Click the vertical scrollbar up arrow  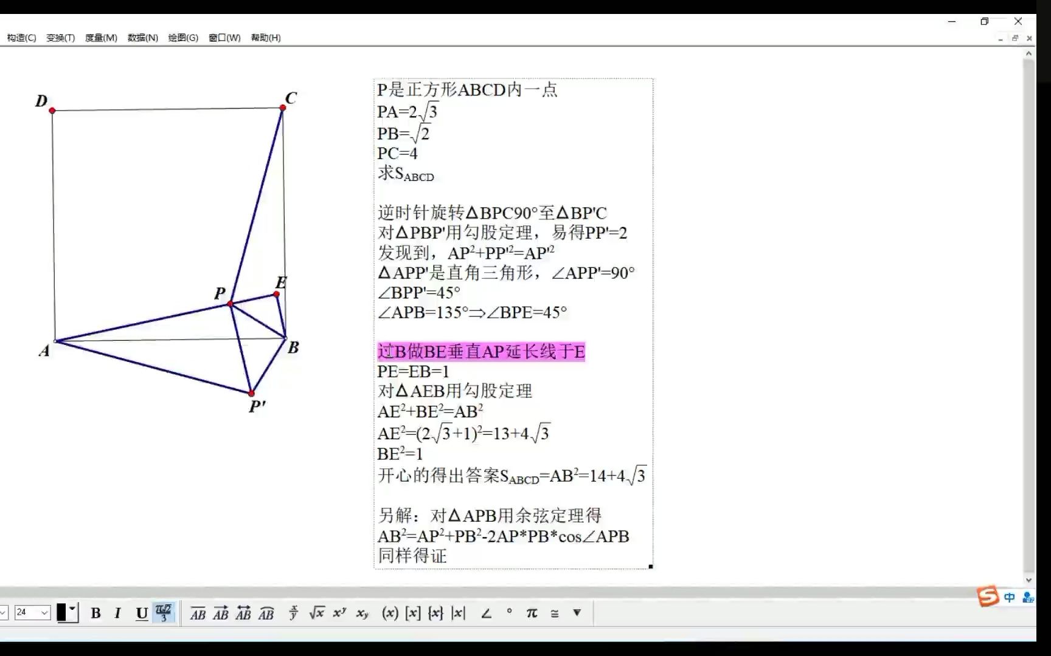pyautogui.click(x=1028, y=53)
